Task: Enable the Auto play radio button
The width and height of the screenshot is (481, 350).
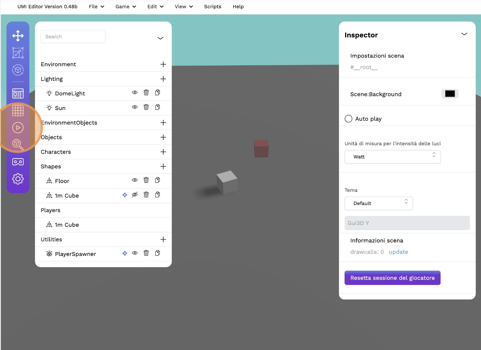Action: tap(348, 119)
